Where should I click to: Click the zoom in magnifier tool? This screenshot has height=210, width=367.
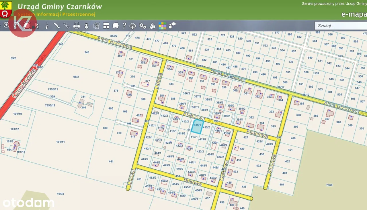7,25
